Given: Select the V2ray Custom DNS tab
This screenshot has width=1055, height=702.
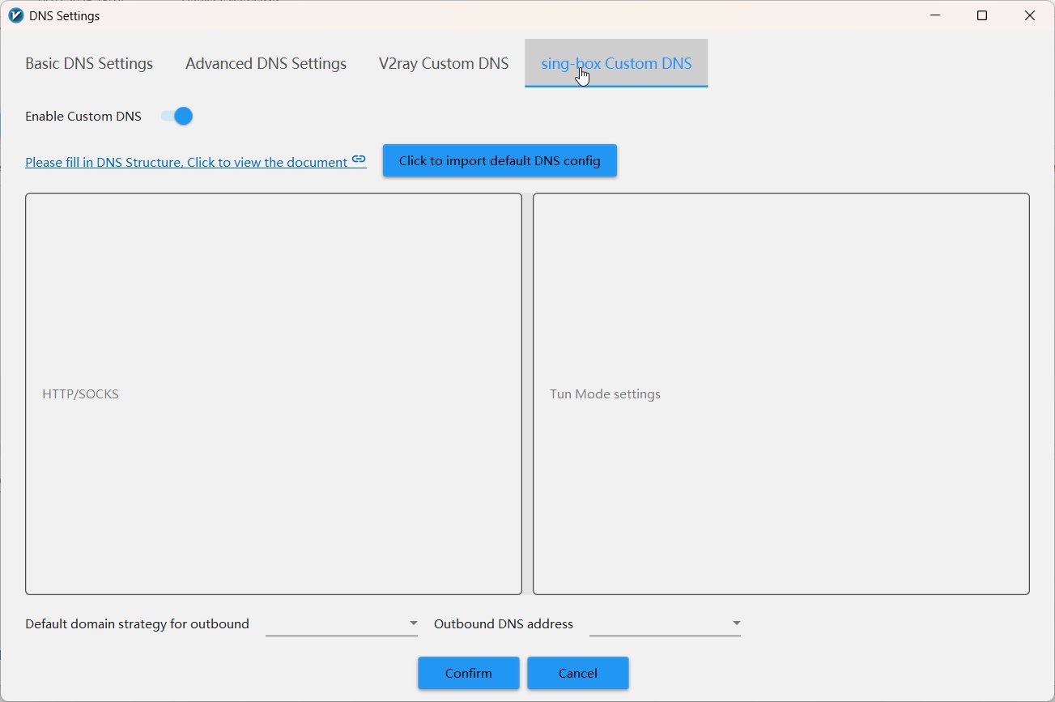Looking at the screenshot, I should pyautogui.click(x=444, y=63).
